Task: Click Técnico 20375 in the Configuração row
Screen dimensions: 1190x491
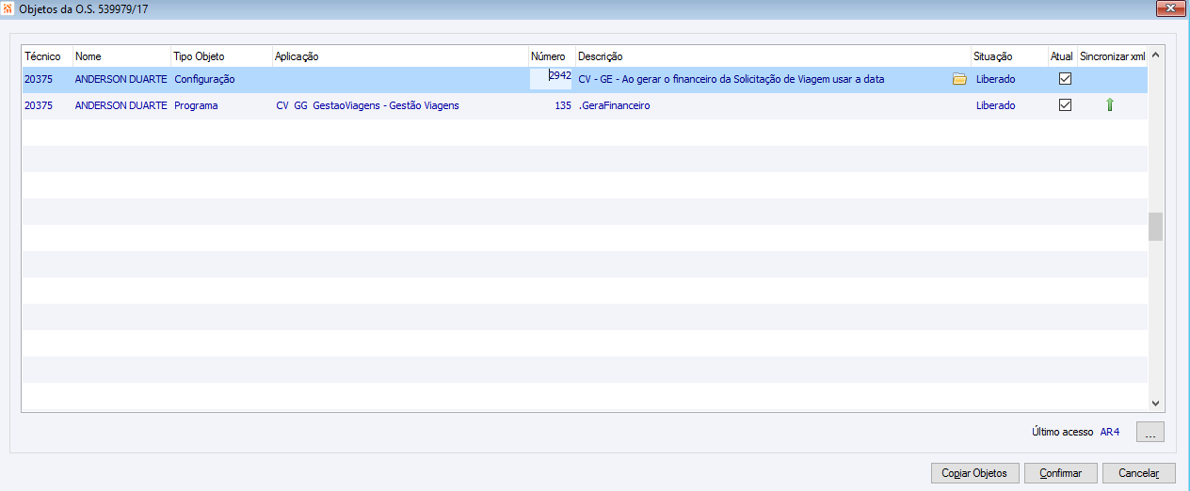Action: (x=39, y=79)
